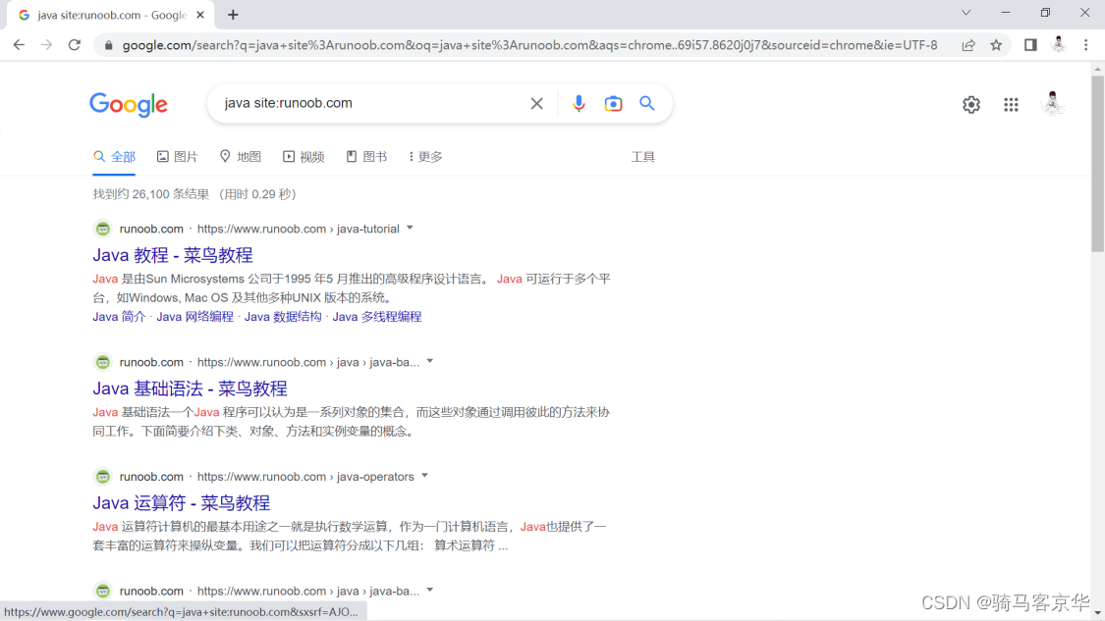Search by image with camera icon

[x=613, y=104]
